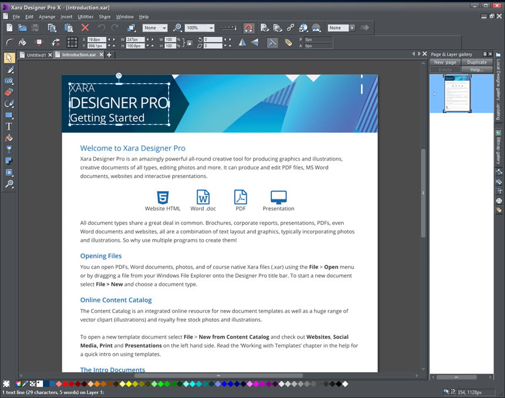Toggle magnetic snapping magnet button
505x398 pixels.
pos(248,28)
